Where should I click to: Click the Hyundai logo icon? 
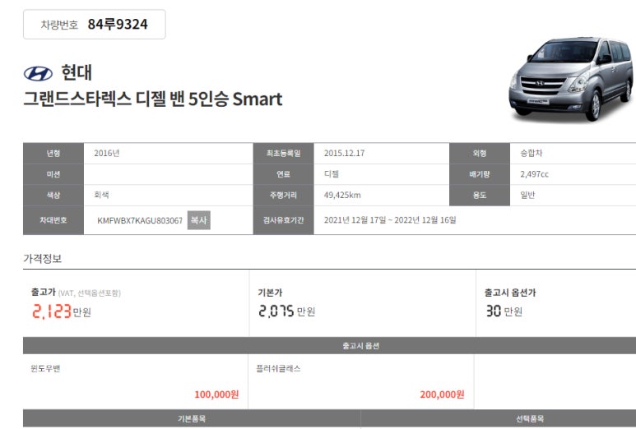pyautogui.click(x=38, y=74)
